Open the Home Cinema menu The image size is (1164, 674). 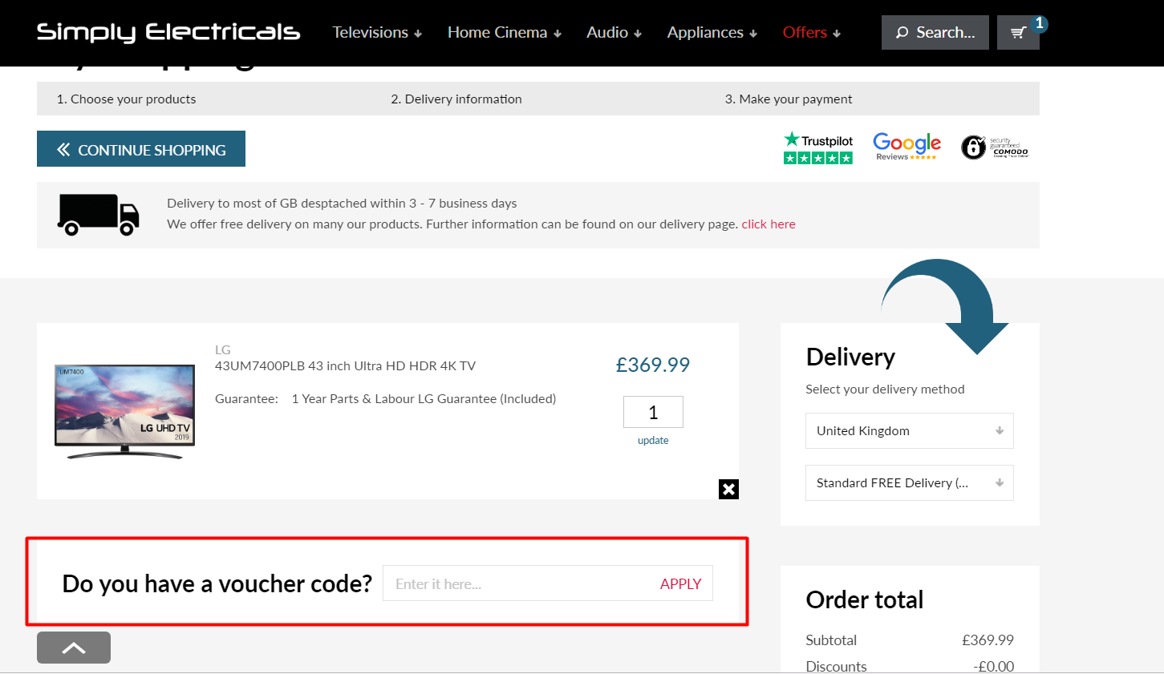coord(497,32)
